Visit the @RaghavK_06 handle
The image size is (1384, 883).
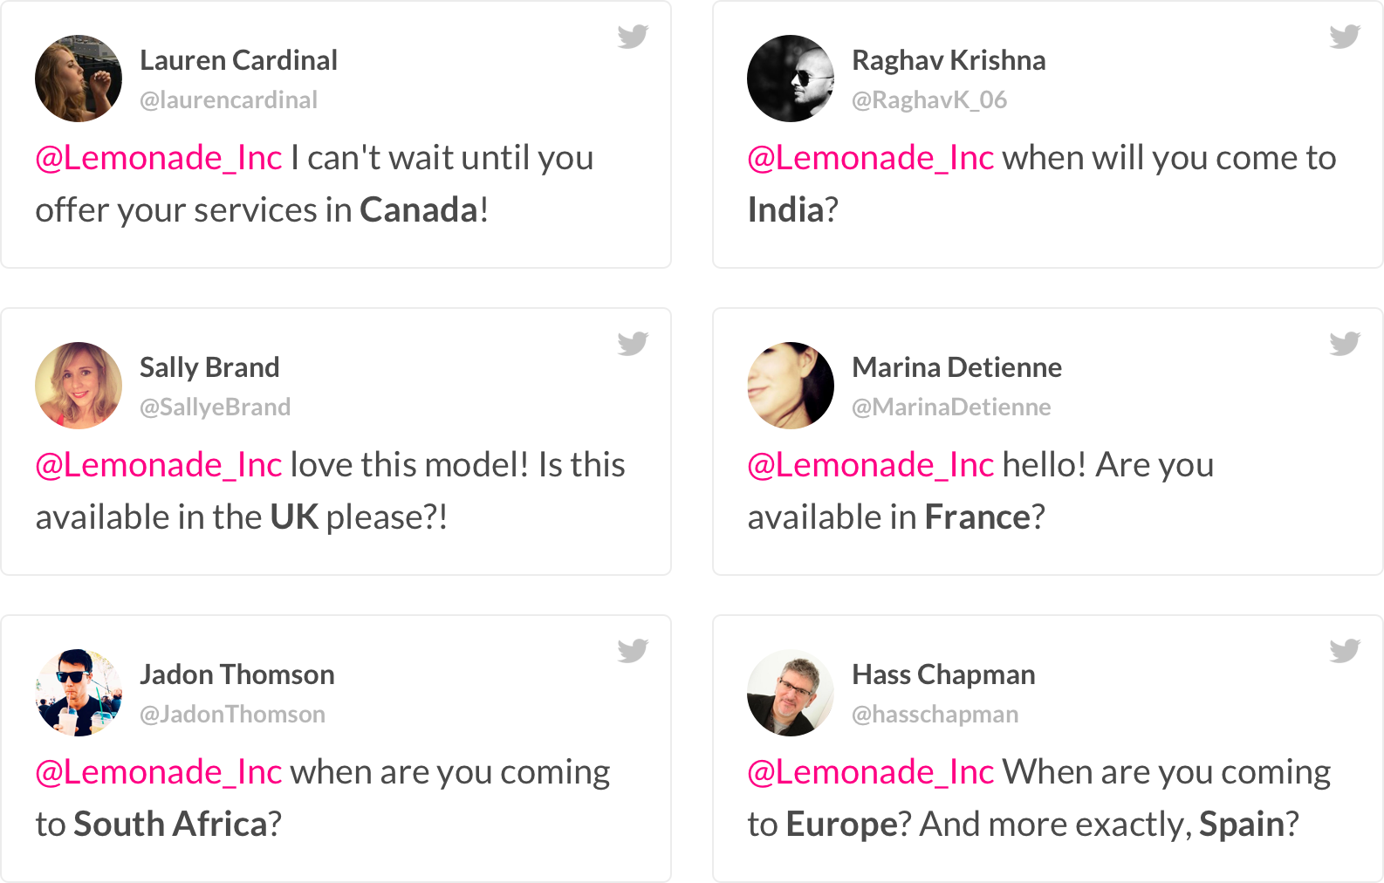point(929,100)
